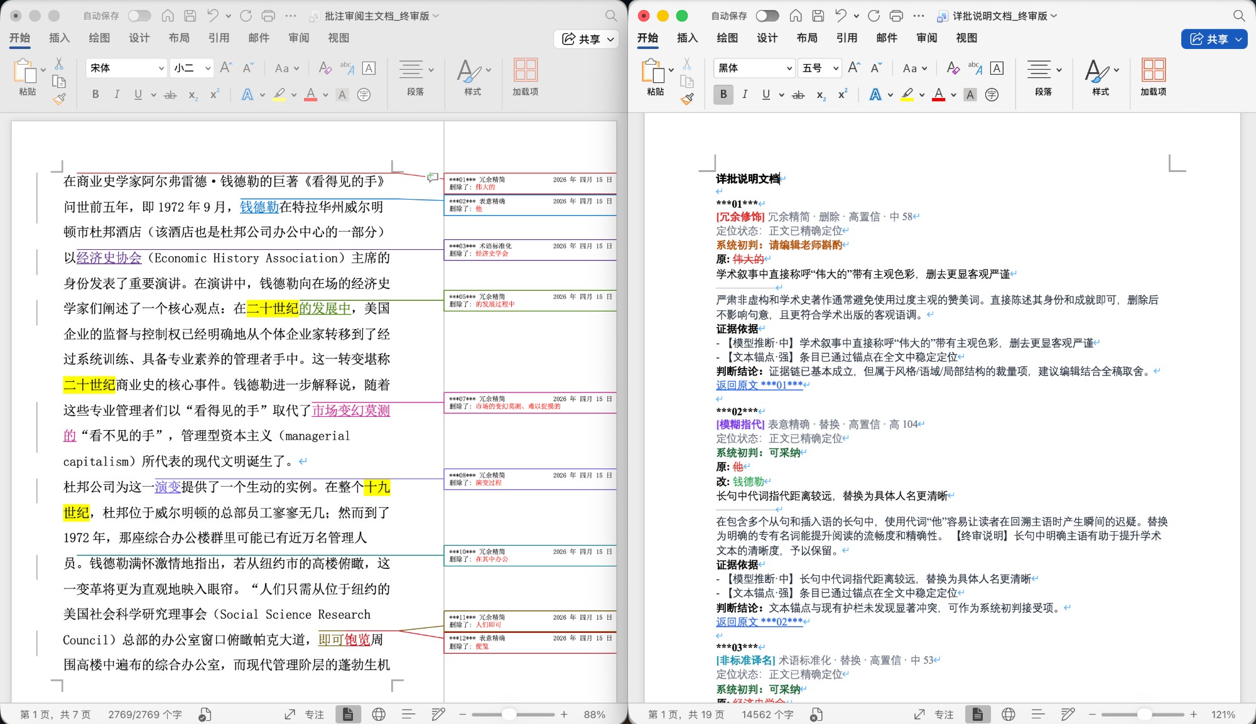Click Save icon in left Word window
This screenshot has height=724, width=1256.
pos(190,16)
